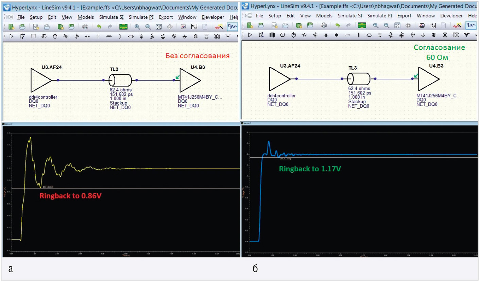Click the Print icon in the left window
Screen dimensions: 480x282
click(85, 27)
